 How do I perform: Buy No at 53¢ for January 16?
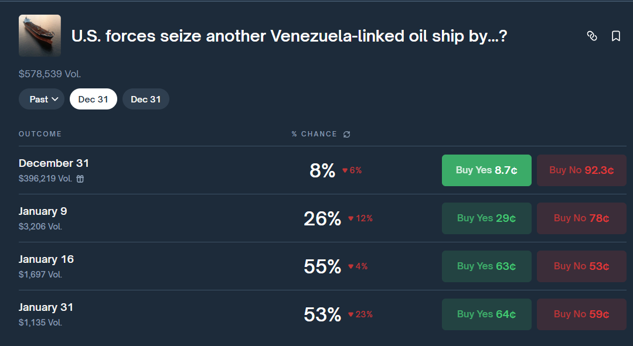581,266
